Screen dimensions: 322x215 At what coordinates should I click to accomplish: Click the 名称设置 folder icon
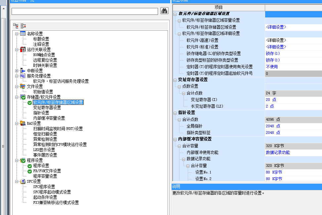click(23, 34)
